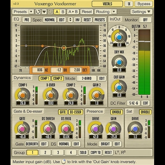This screenshot has height=165, width=165.
Task: Select the grey leftmost EQ control point
Action: (x=26, y=46)
